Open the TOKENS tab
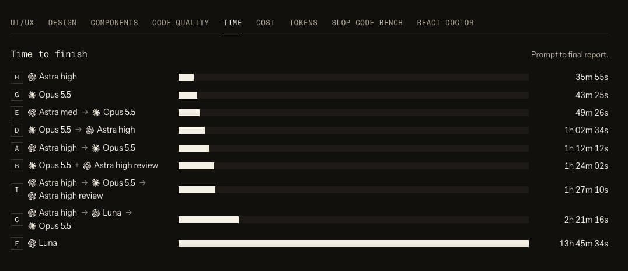Image resolution: width=628 pixels, height=271 pixels. coord(303,23)
